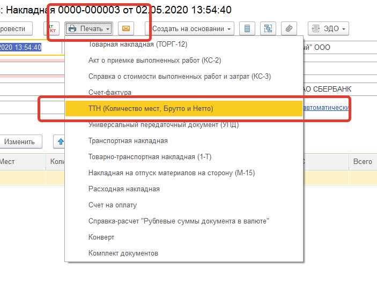Select Товарная накладная (ТОРГ-12) print form

184,44
